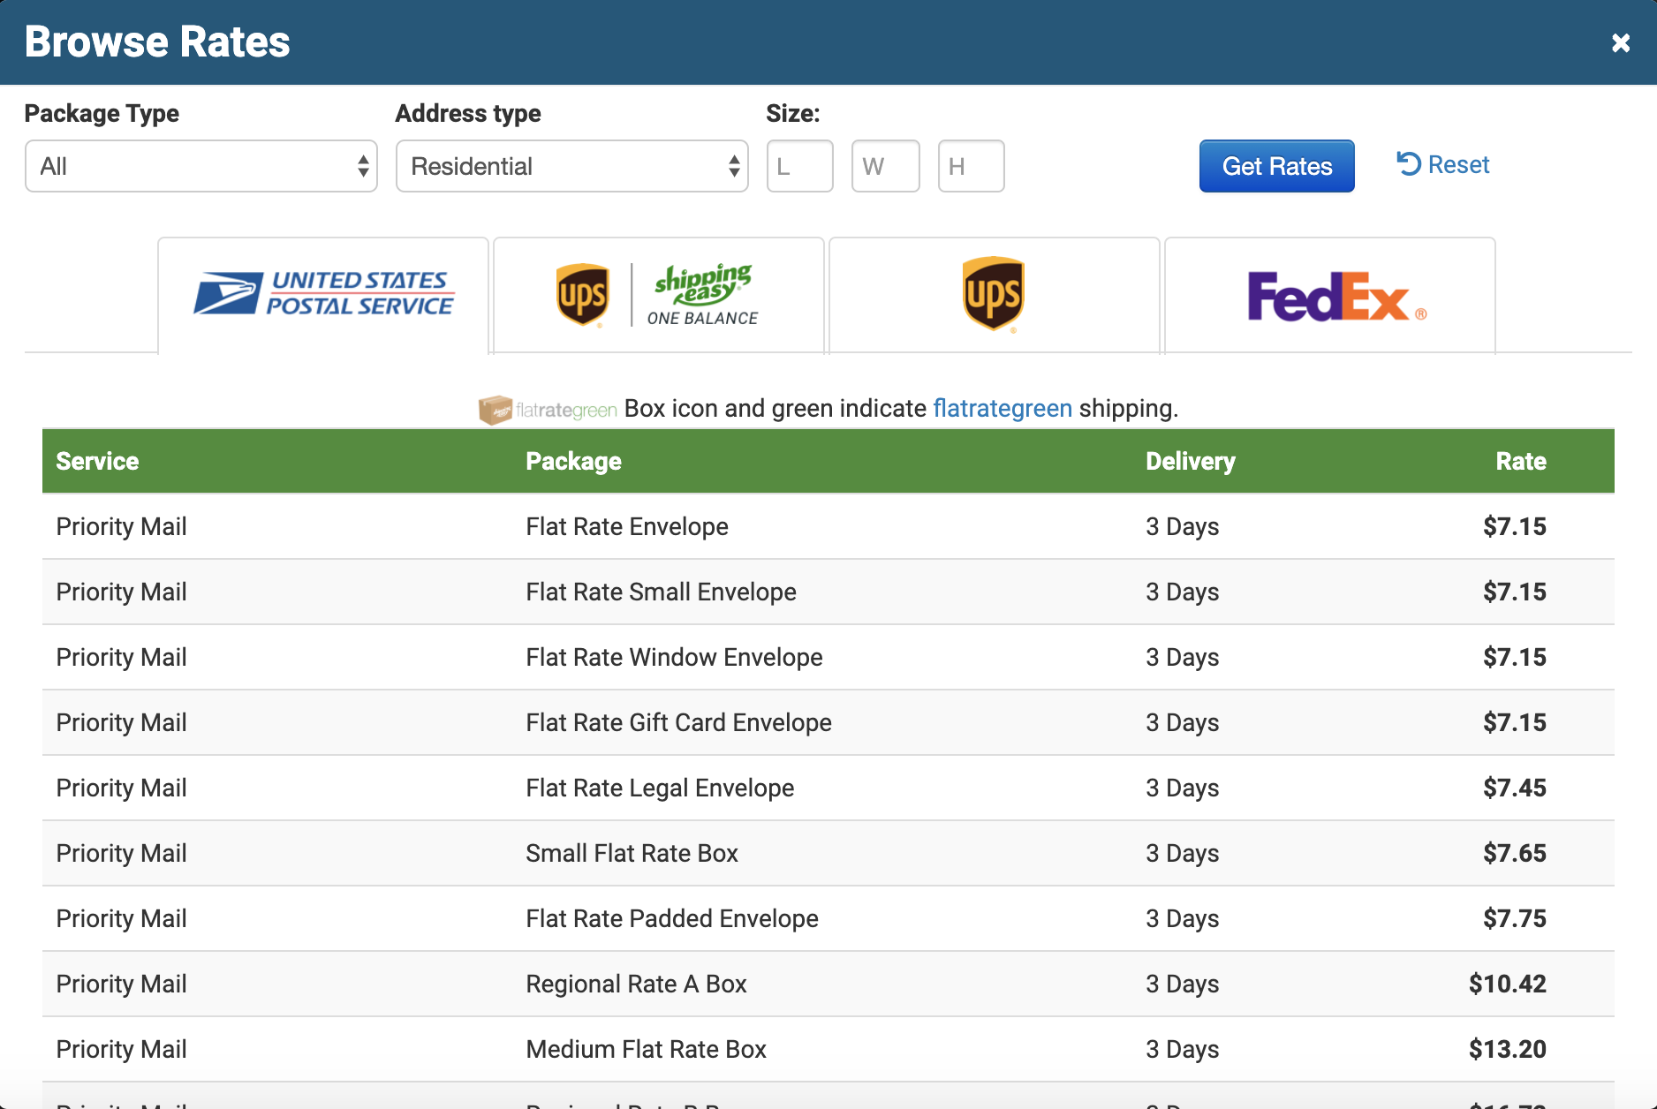The image size is (1657, 1109).
Task: Click the L size input field
Action: tap(799, 166)
